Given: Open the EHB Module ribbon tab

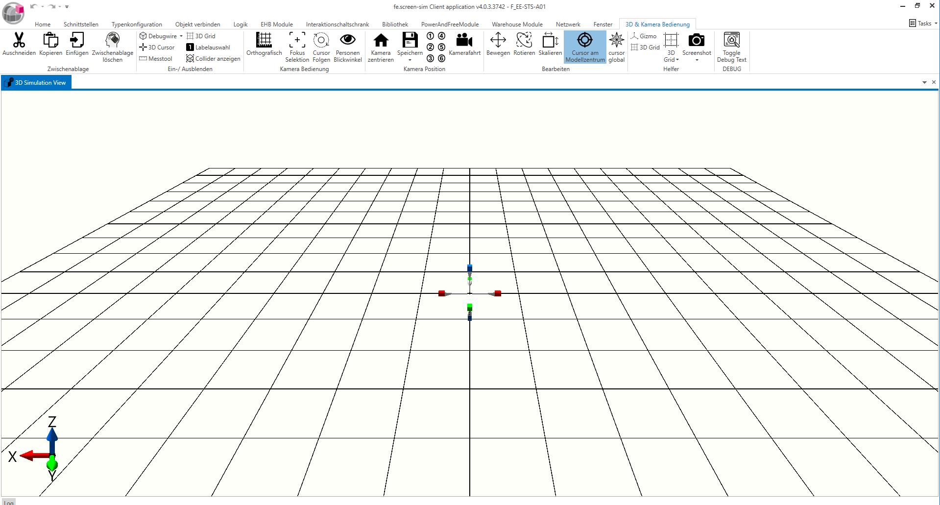Looking at the screenshot, I should 277,24.
